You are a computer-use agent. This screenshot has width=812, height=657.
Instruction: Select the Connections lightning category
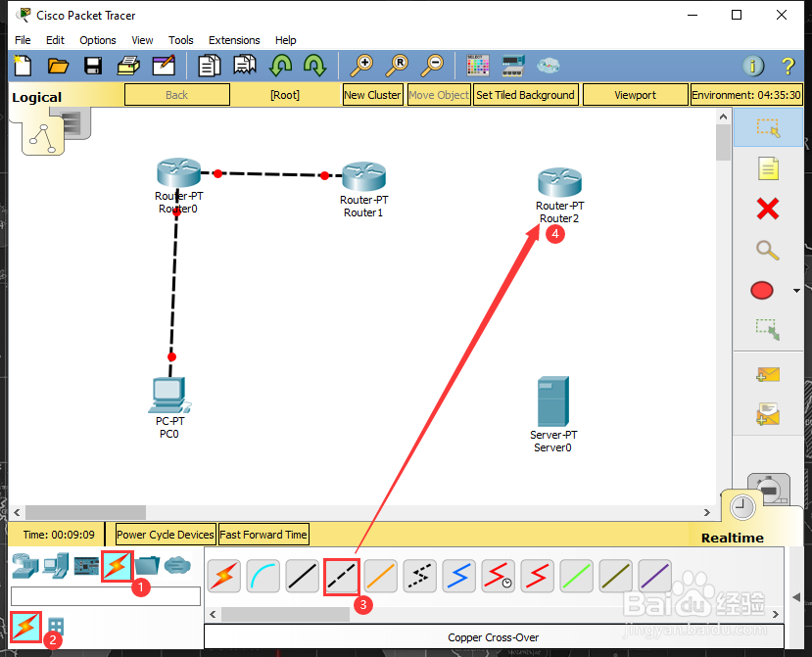pyautogui.click(x=118, y=566)
